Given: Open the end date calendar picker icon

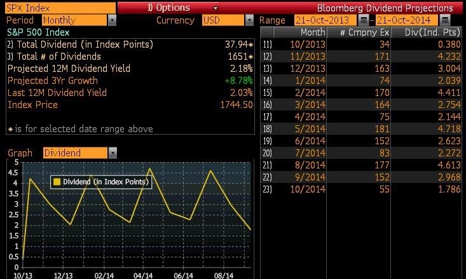Looking at the screenshot, I should (x=445, y=20).
